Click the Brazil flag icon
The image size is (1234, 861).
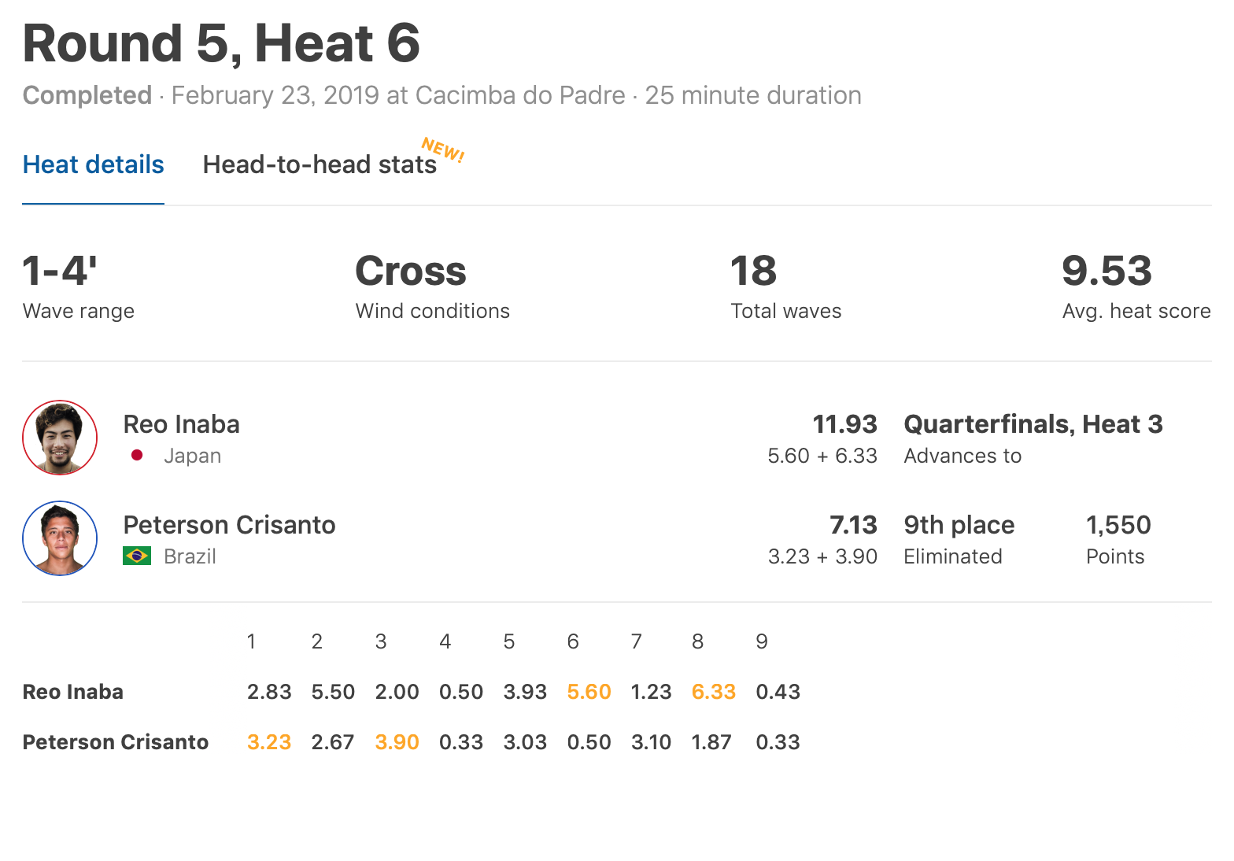[x=137, y=556]
